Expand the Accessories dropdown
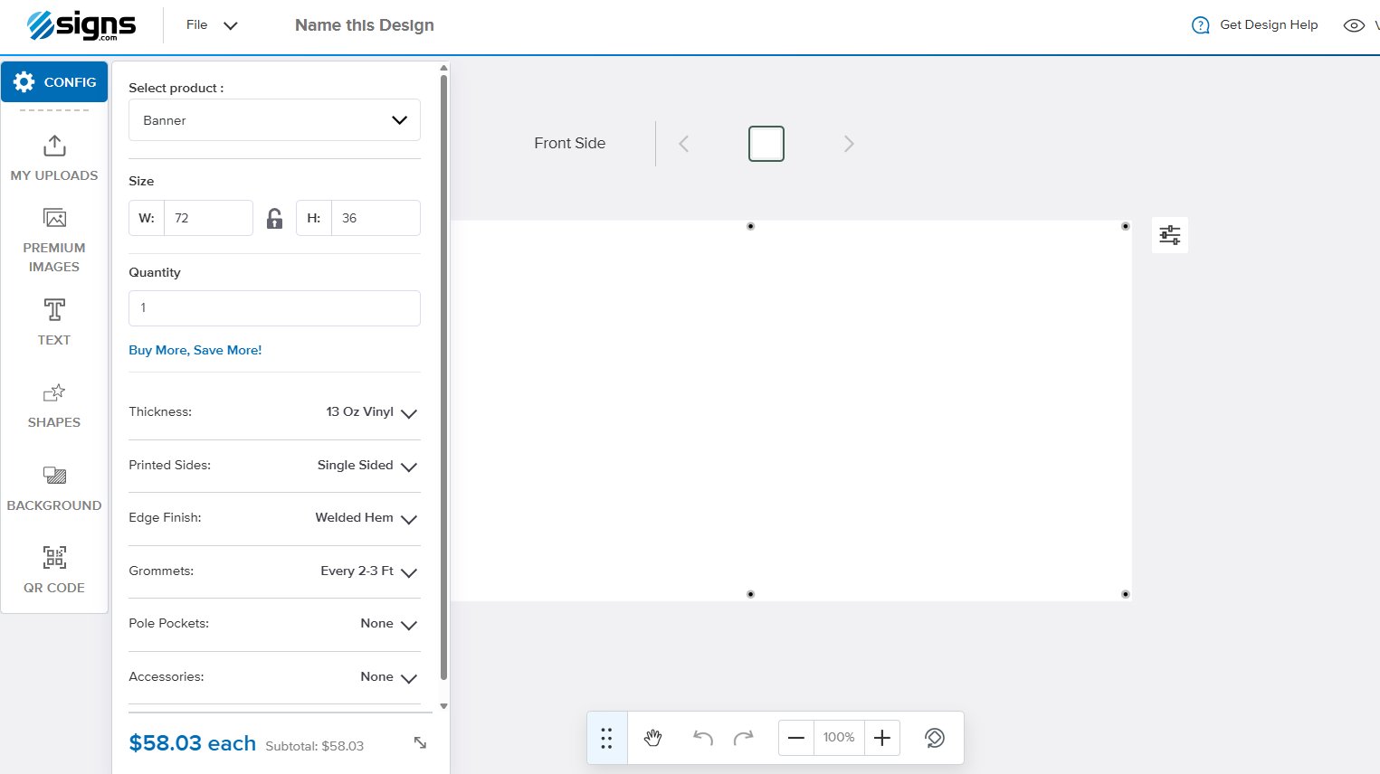Image resolution: width=1380 pixels, height=774 pixels. click(x=274, y=677)
